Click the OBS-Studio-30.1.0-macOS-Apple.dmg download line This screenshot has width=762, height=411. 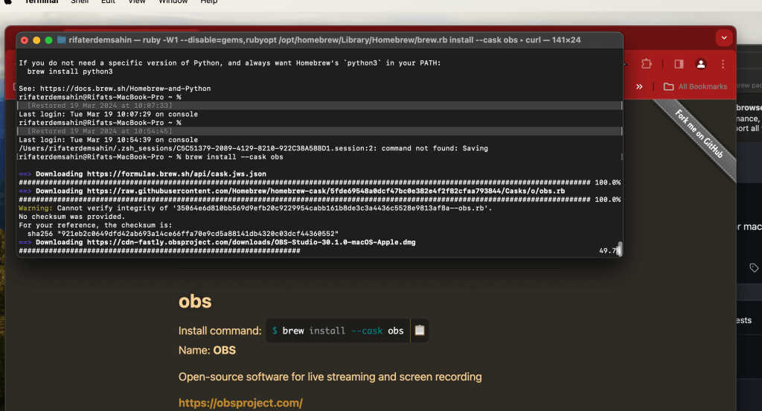(x=217, y=242)
